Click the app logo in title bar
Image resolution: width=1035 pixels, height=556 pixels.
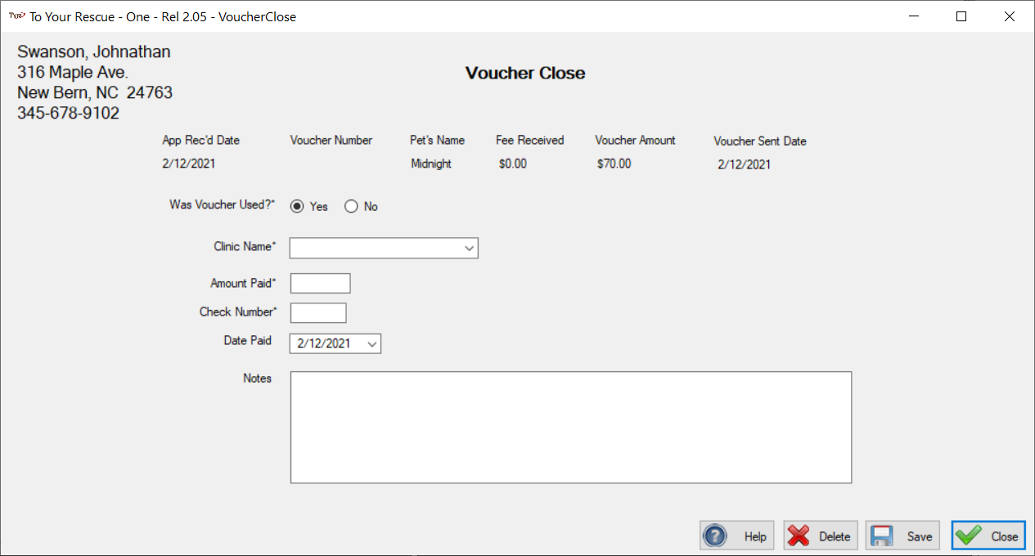(x=16, y=16)
